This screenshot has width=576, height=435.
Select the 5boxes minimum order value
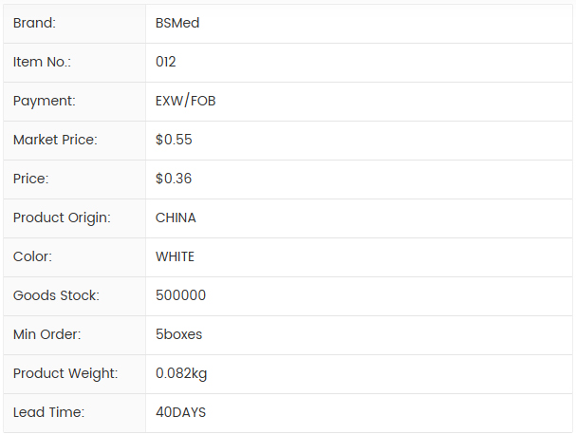(178, 334)
